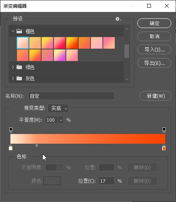Select the right orange color stop
This screenshot has height=202, width=176.
pos(164,148)
